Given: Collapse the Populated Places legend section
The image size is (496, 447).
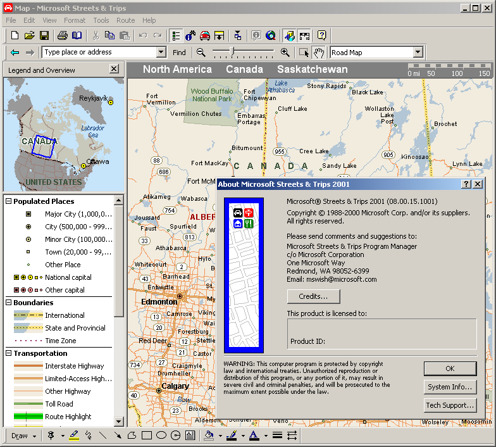Looking at the screenshot, I should [x=9, y=201].
